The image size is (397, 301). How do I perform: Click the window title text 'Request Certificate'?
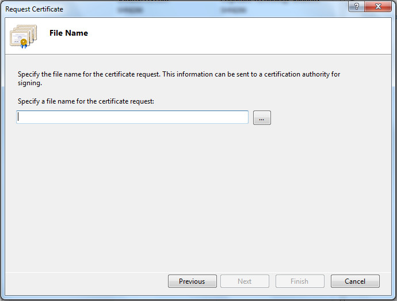[x=35, y=9]
